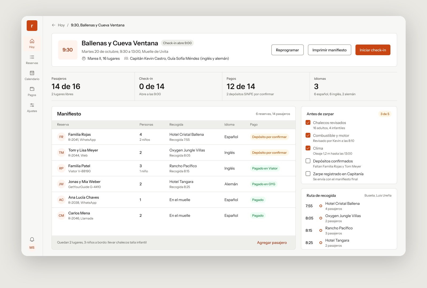The height and width of the screenshot is (288, 427).
Task: Click Depósito por confirmar for Tom y Lisa Meyer
Action: pyautogui.click(x=269, y=153)
